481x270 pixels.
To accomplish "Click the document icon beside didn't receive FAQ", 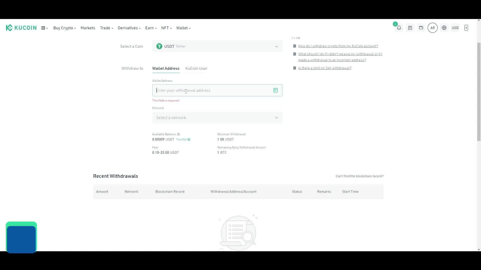I will click(x=295, y=54).
